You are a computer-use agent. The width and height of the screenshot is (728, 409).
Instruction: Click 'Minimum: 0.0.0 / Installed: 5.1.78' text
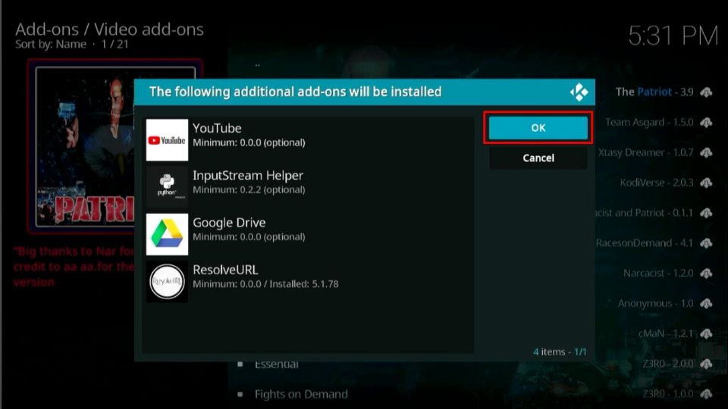(265, 284)
